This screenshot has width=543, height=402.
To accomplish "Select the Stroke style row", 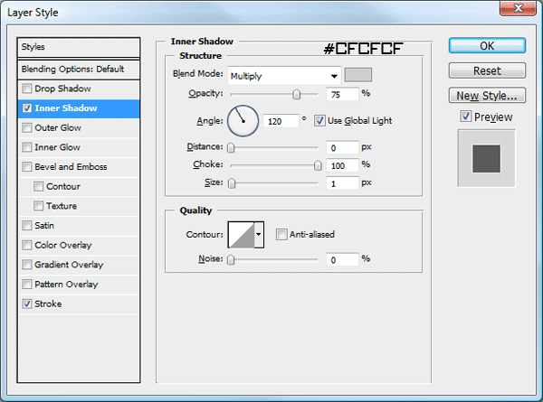I will (79, 304).
